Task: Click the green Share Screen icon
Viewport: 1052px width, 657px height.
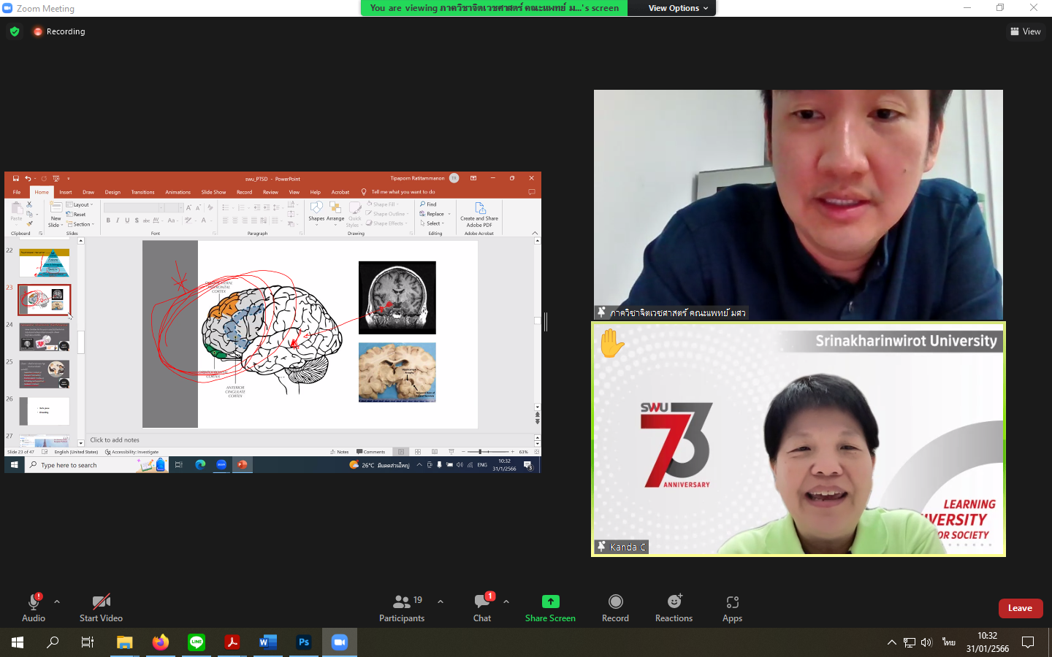Action: 550,602
